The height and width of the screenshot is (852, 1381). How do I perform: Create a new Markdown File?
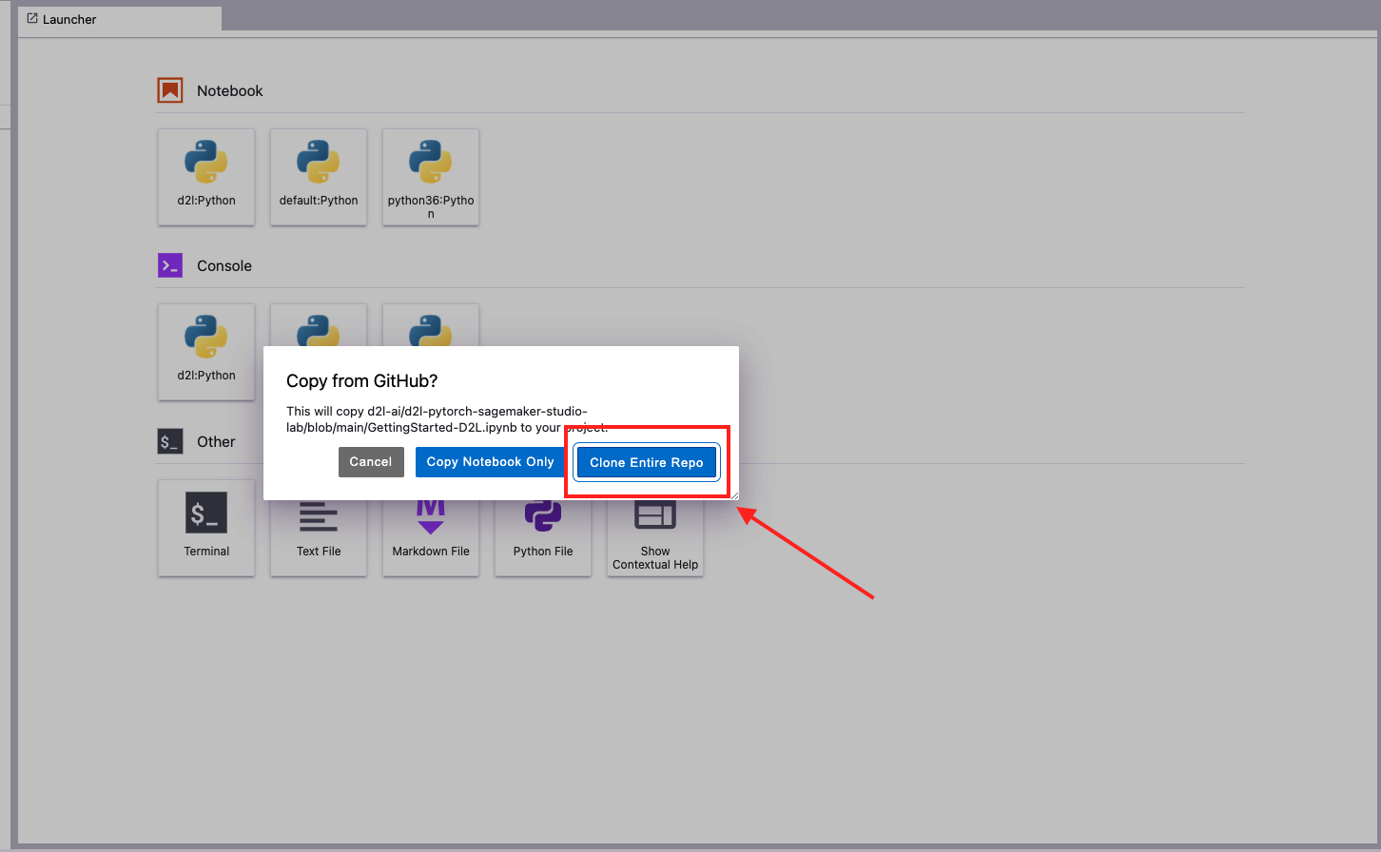click(x=431, y=528)
